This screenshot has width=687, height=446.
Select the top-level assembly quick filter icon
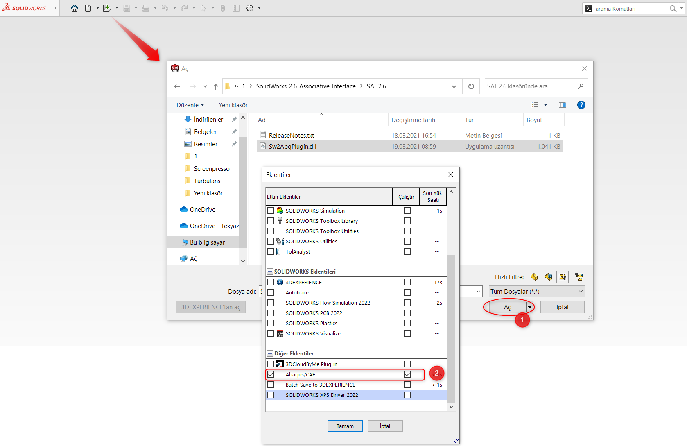(x=579, y=277)
